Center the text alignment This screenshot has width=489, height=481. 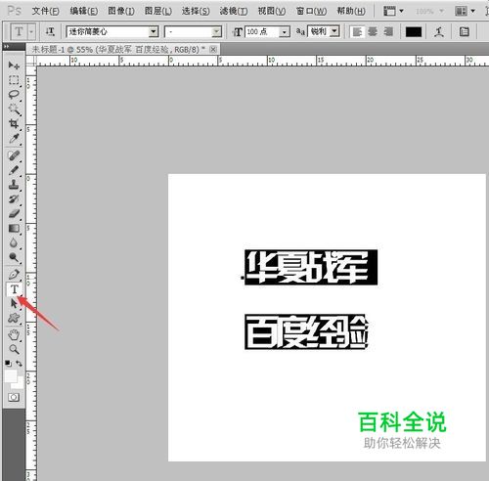[373, 32]
